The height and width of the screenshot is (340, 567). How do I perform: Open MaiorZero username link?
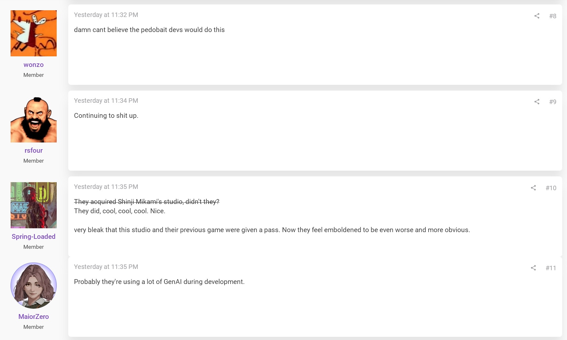(x=34, y=317)
